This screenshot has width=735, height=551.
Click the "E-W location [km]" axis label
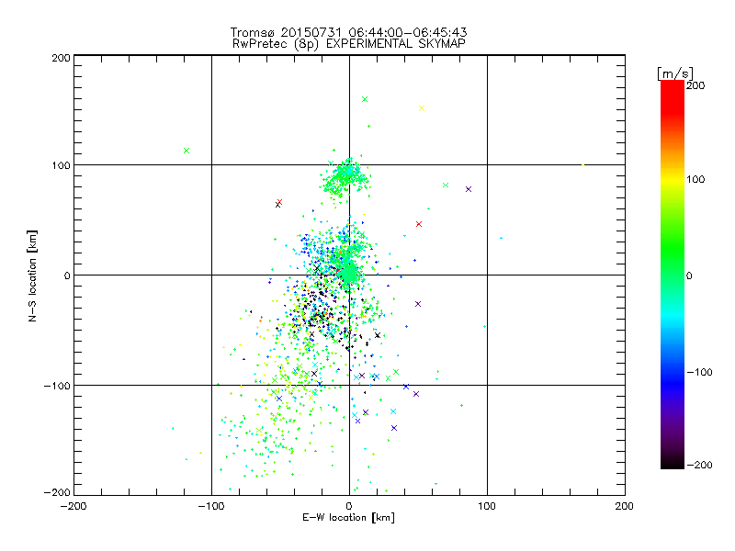[x=348, y=517]
